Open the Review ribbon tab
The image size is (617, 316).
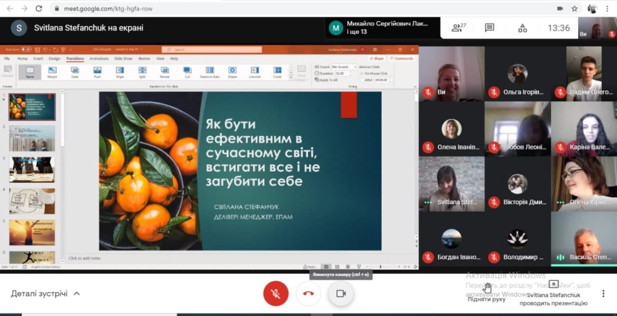coord(144,58)
